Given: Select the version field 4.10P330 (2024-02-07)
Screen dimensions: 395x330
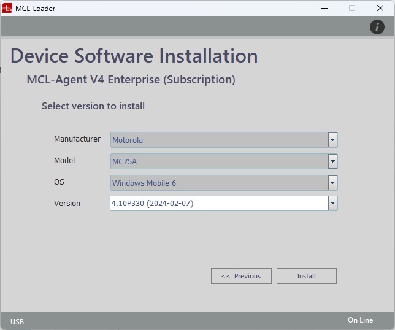Looking at the screenshot, I should coord(224,203).
